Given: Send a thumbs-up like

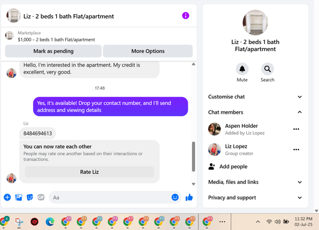Looking at the screenshot, I should [x=189, y=197].
